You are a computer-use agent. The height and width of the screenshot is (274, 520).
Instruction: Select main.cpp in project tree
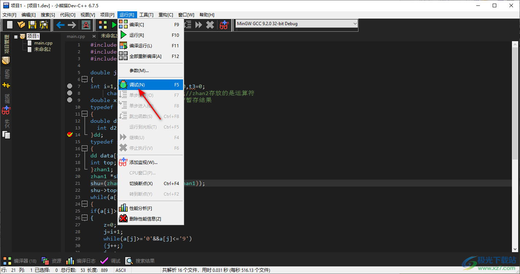click(x=43, y=43)
